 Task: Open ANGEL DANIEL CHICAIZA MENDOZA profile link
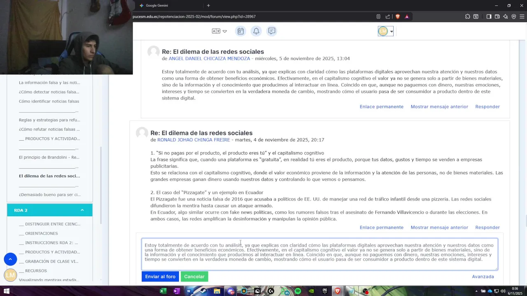tap(209, 58)
